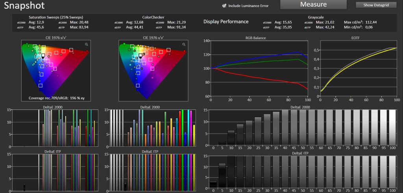Click the Snapshot page title
Viewport: 403px width, 193px height.
tap(24, 5)
